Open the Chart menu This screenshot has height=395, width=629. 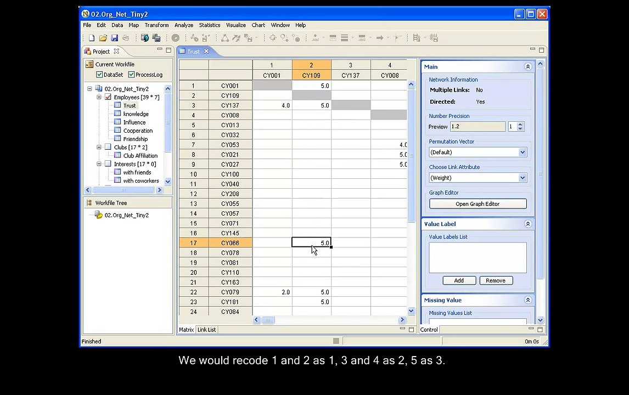pos(258,25)
